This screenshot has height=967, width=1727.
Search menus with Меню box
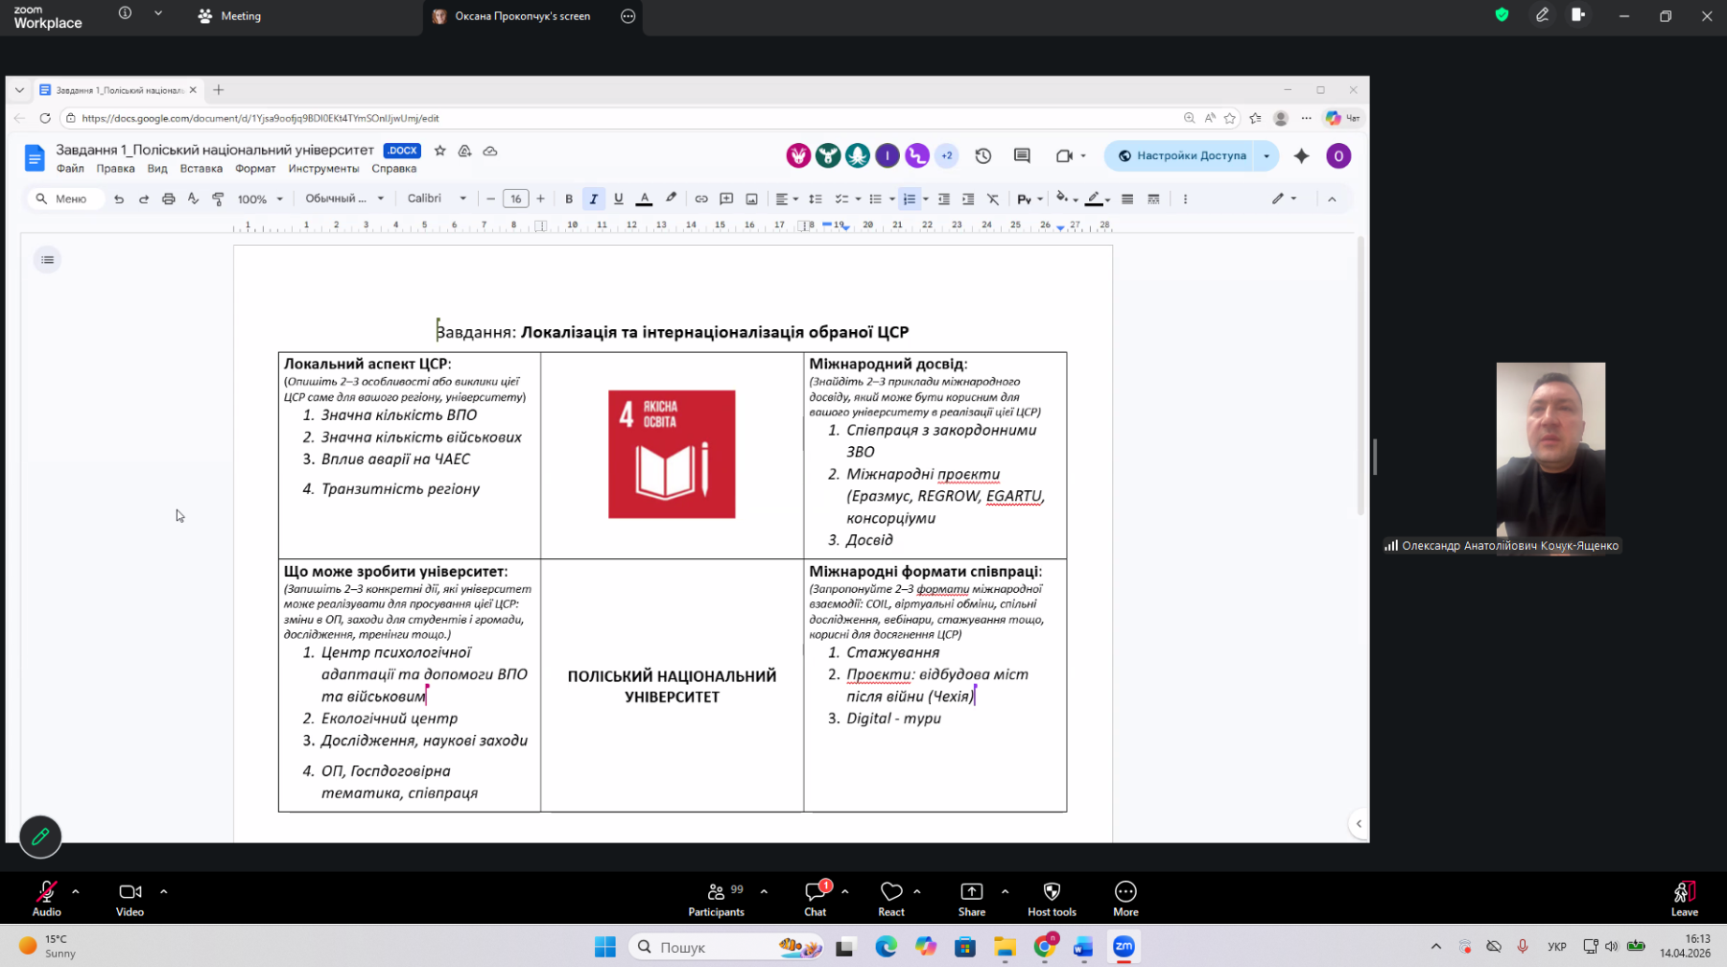65,199
